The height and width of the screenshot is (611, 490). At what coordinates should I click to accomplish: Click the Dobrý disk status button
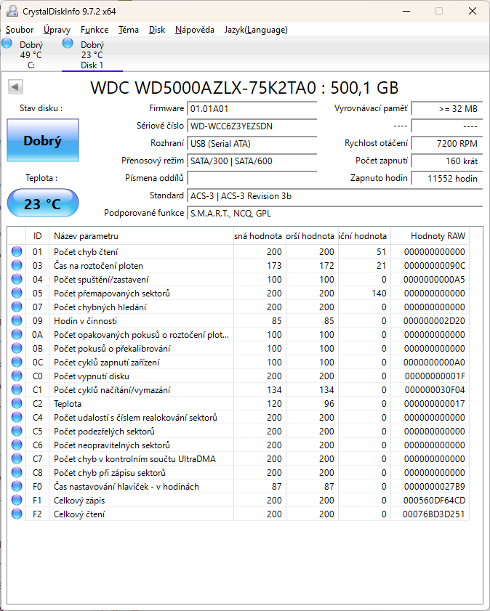43,140
